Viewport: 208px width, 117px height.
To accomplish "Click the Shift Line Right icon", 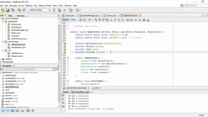I will [131, 20].
